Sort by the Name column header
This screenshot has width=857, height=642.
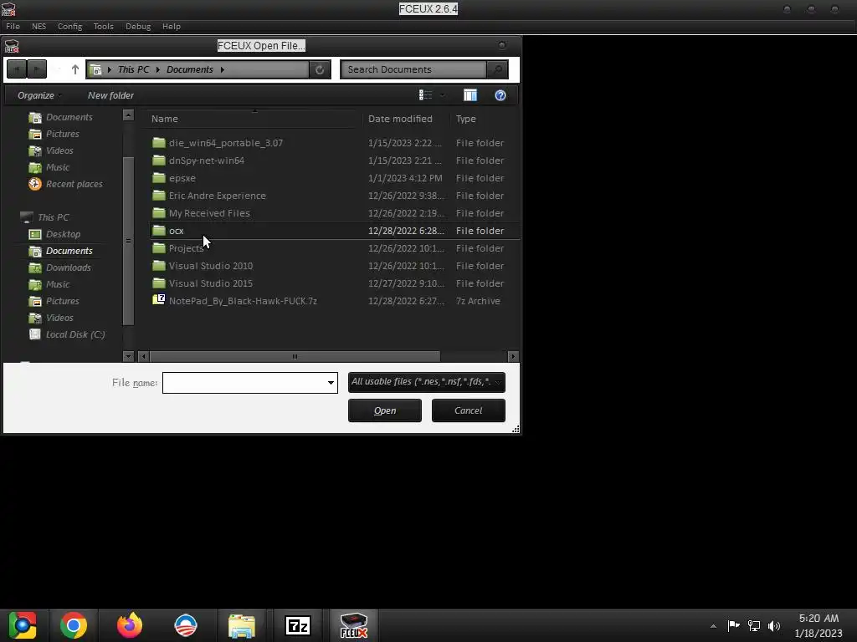click(x=253, y=119)
